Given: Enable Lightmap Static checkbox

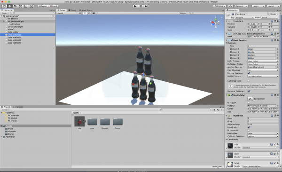Looking at the screenshot, I should pos(249,81).
